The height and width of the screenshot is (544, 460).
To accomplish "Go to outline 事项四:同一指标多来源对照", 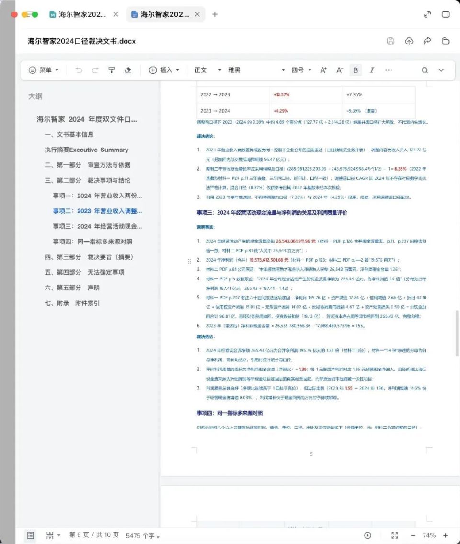I will click(92, 242).
